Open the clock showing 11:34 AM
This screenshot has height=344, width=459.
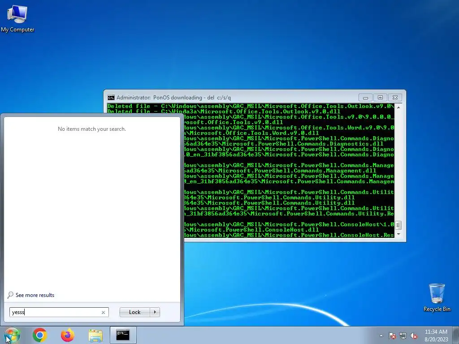tap(436, 332)
